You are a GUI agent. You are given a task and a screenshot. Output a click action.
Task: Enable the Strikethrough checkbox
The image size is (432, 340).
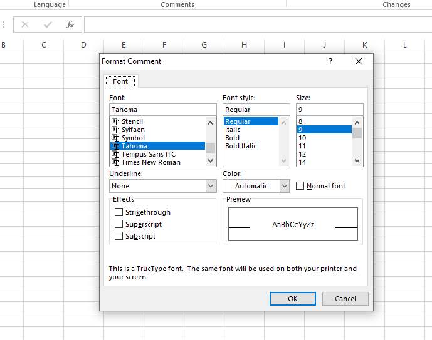click(119, 212)
